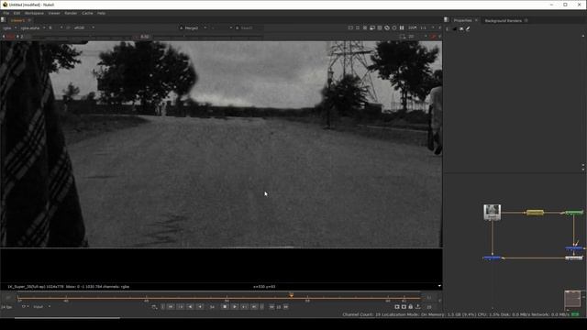
Task: Click the export icon at right of playback bar
Action: click(x=418, y=307)
